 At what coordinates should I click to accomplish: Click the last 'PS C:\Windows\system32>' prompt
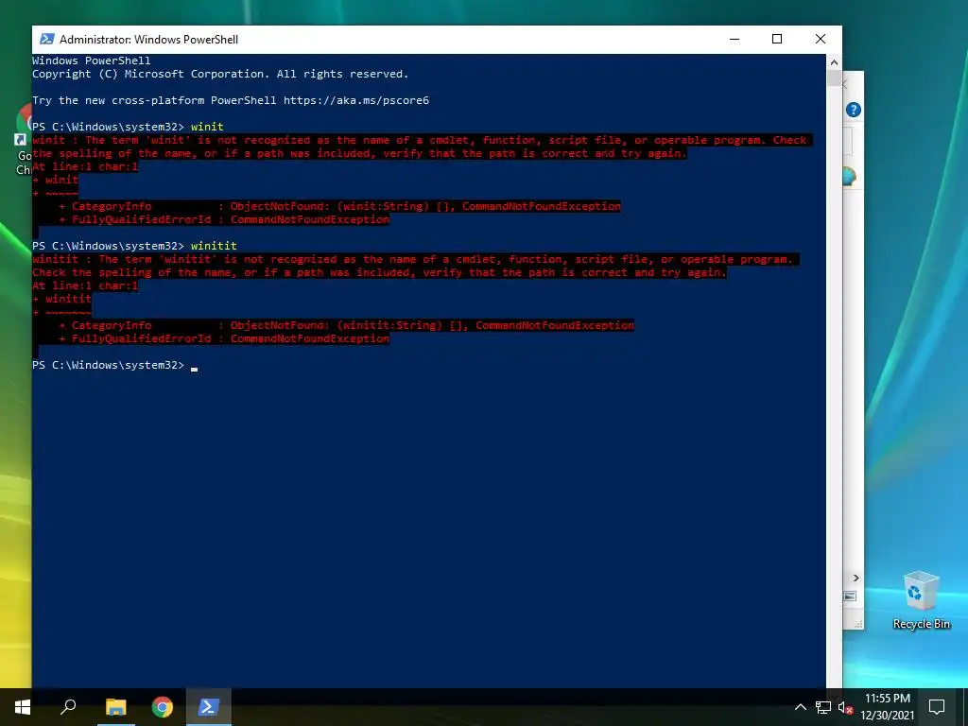point(108,365)
